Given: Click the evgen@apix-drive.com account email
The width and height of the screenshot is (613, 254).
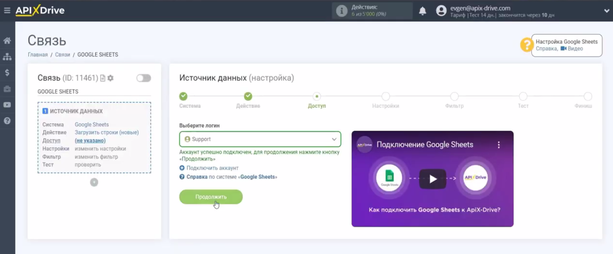Looking at the screenshot, I should click(480, 8).
